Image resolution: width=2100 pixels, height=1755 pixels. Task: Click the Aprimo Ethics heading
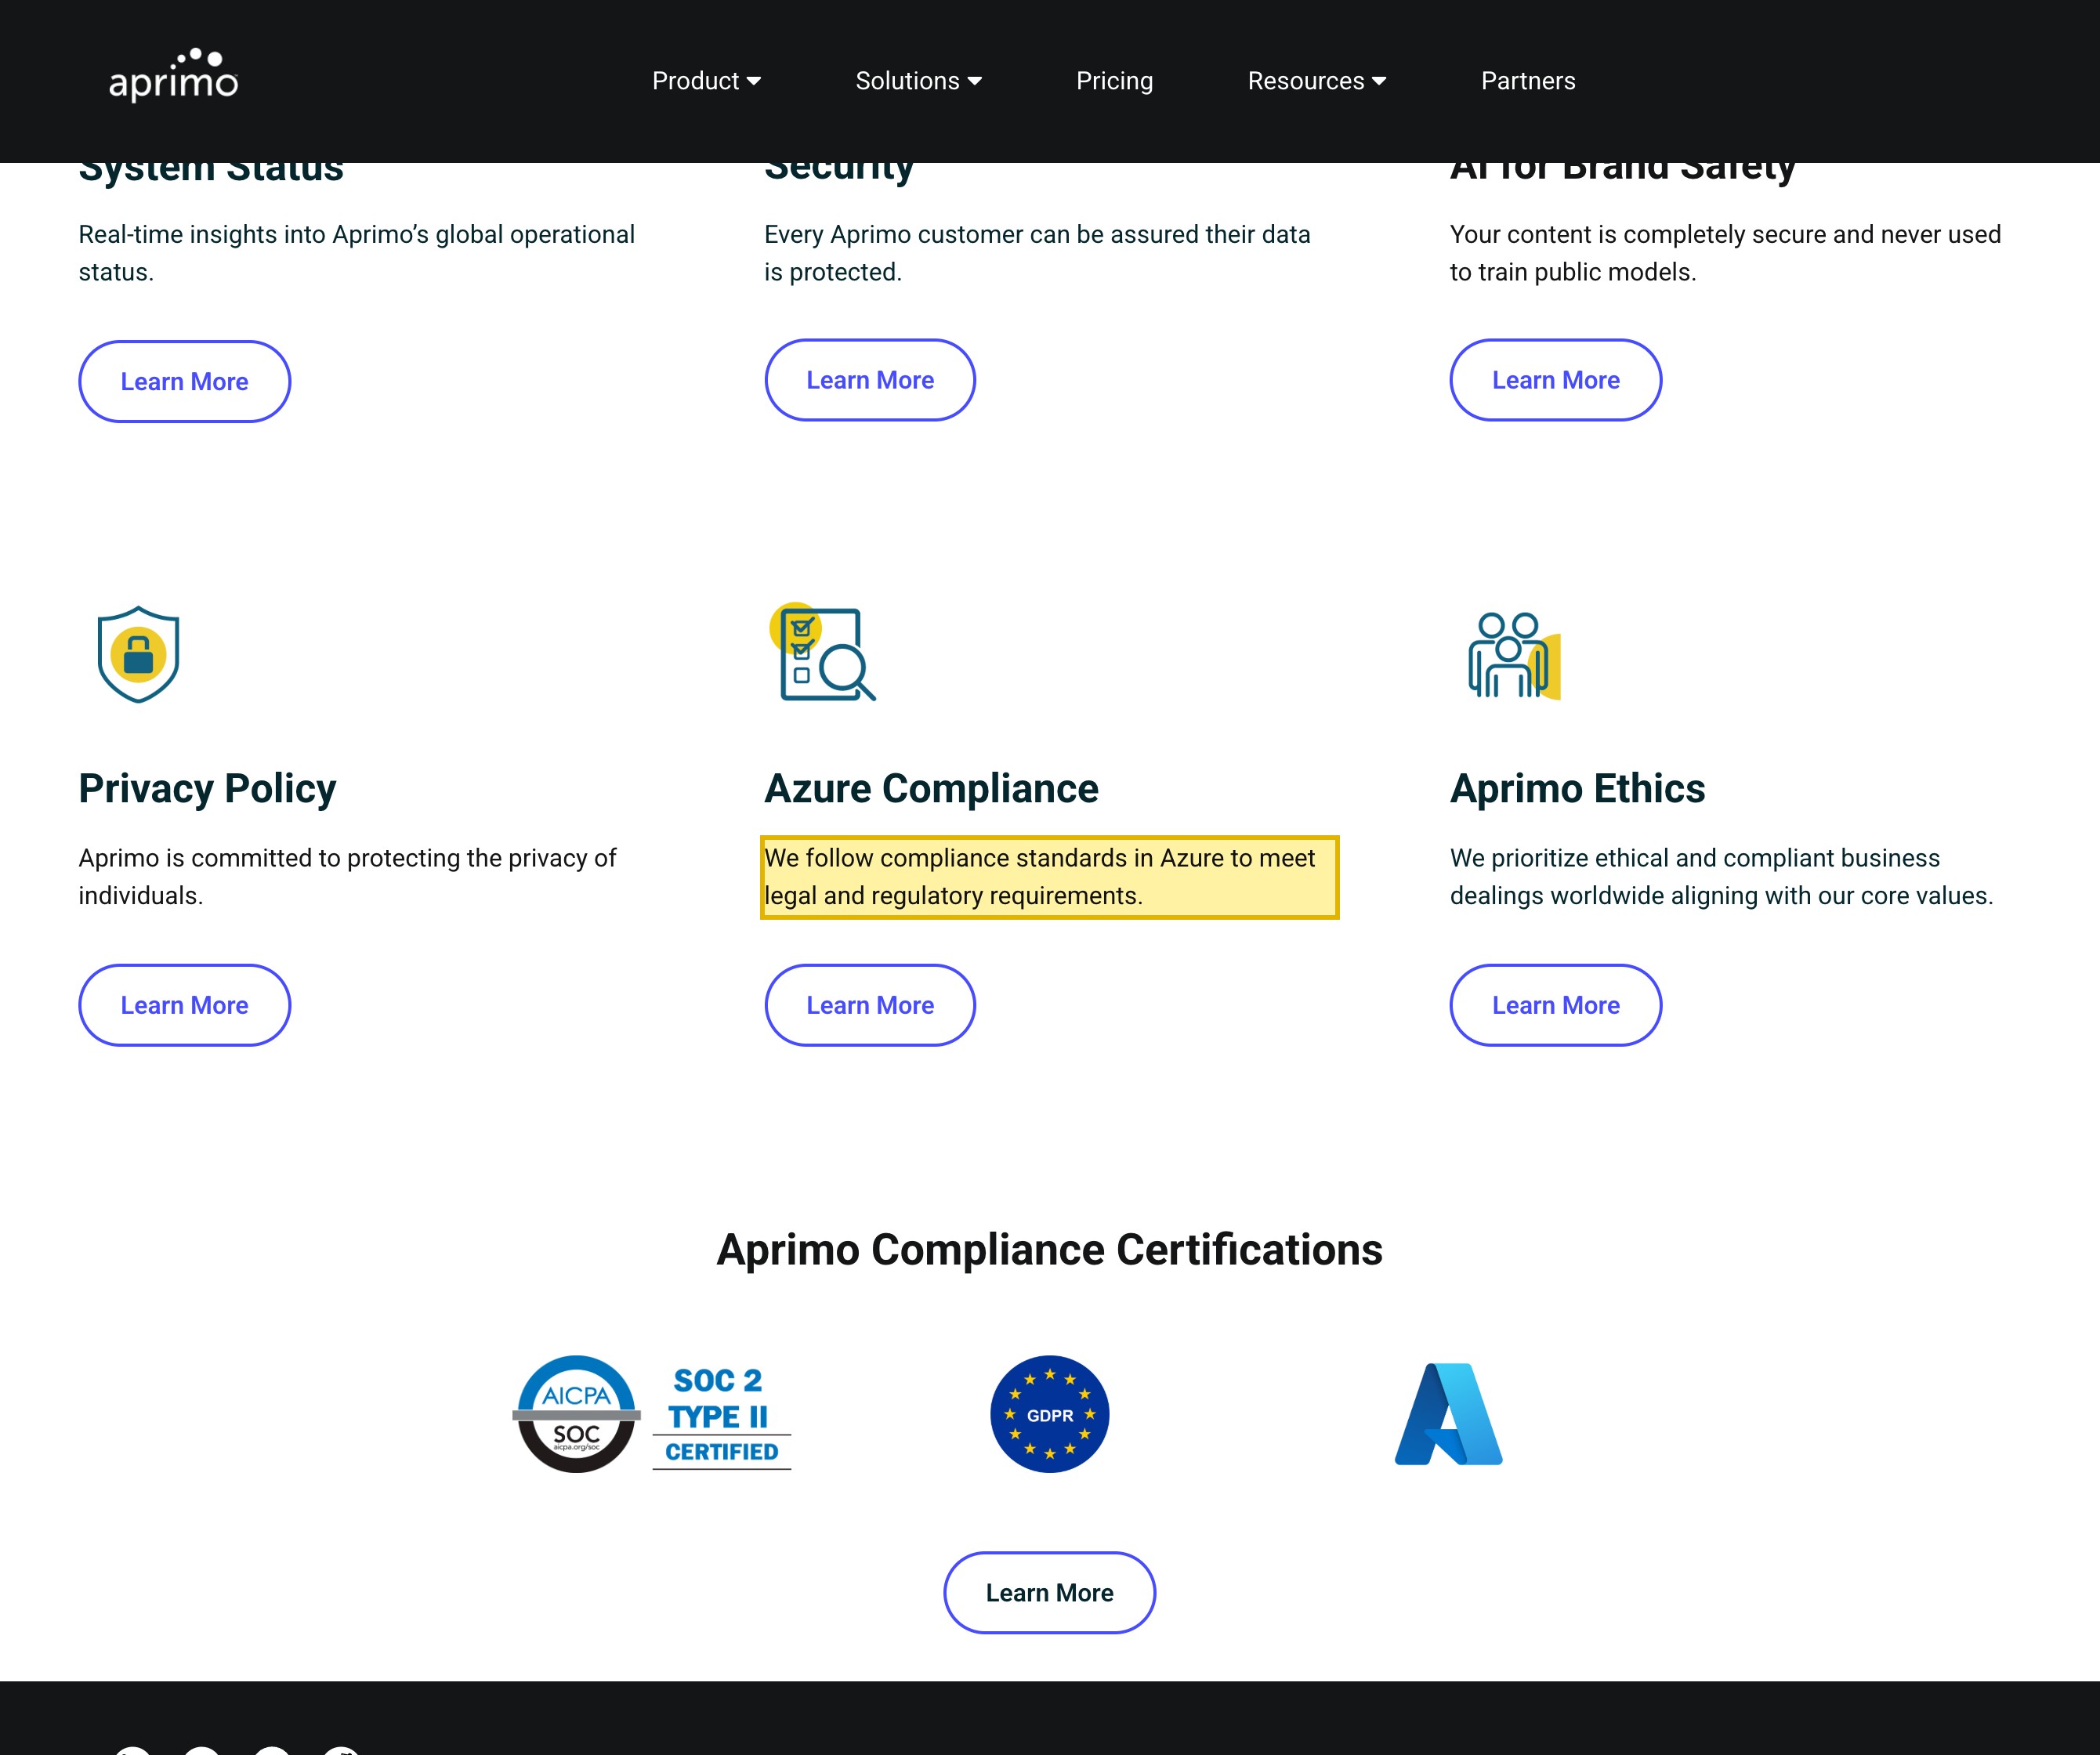(x=1577, y=788)
